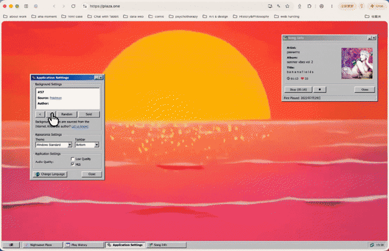This screenshot has height=251, width=389.
Task: Open the extensions puzzle icon
Action: point(309,6)
